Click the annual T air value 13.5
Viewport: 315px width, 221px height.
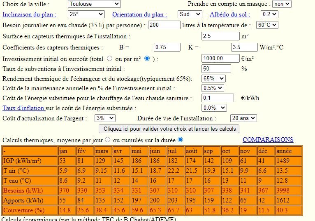point(289,171)
